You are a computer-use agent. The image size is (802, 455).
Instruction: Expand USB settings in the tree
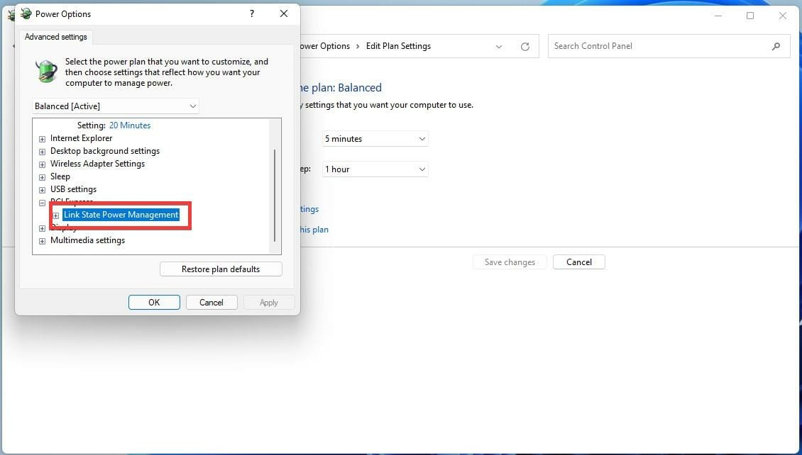click(42, 189)
